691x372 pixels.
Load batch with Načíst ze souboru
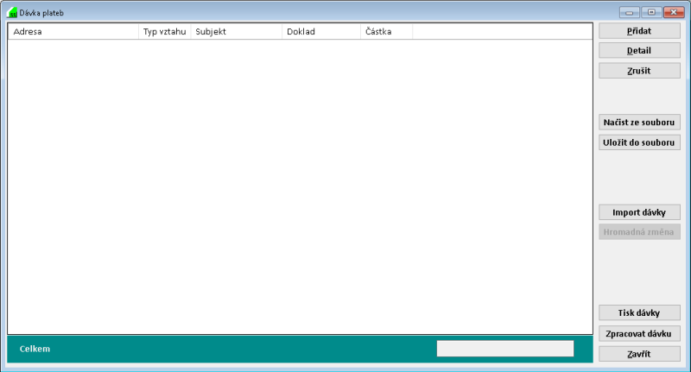[639, 123]
